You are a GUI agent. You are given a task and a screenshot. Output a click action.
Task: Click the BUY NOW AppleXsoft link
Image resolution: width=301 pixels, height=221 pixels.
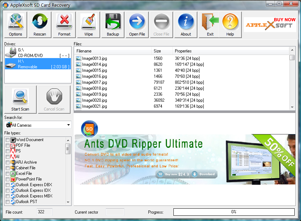(270, 24)
